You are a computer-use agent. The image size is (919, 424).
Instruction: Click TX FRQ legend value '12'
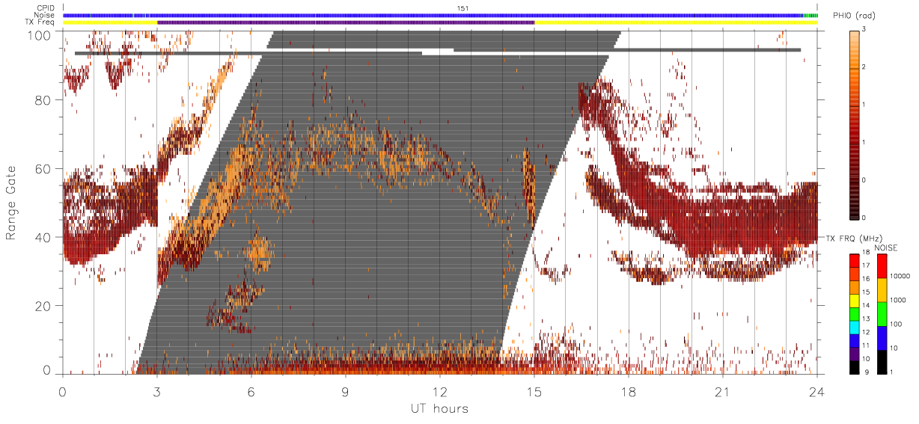[x=865, y=332]
